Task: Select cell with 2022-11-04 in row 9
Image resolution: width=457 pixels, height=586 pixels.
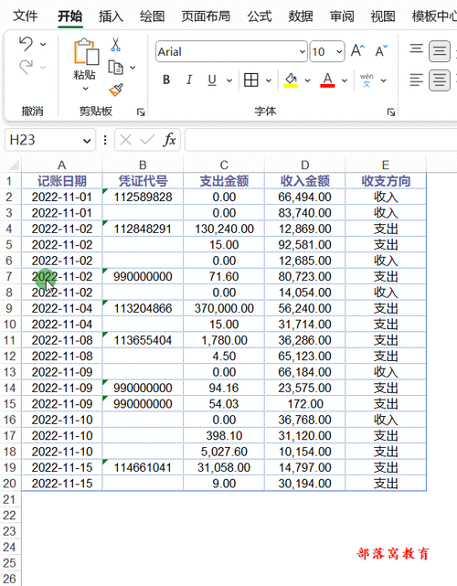Action: pos(61,308)
